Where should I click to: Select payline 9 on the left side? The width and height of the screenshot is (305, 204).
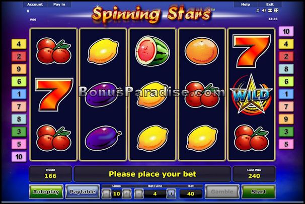pyautogui.click(x=19, y=69)
